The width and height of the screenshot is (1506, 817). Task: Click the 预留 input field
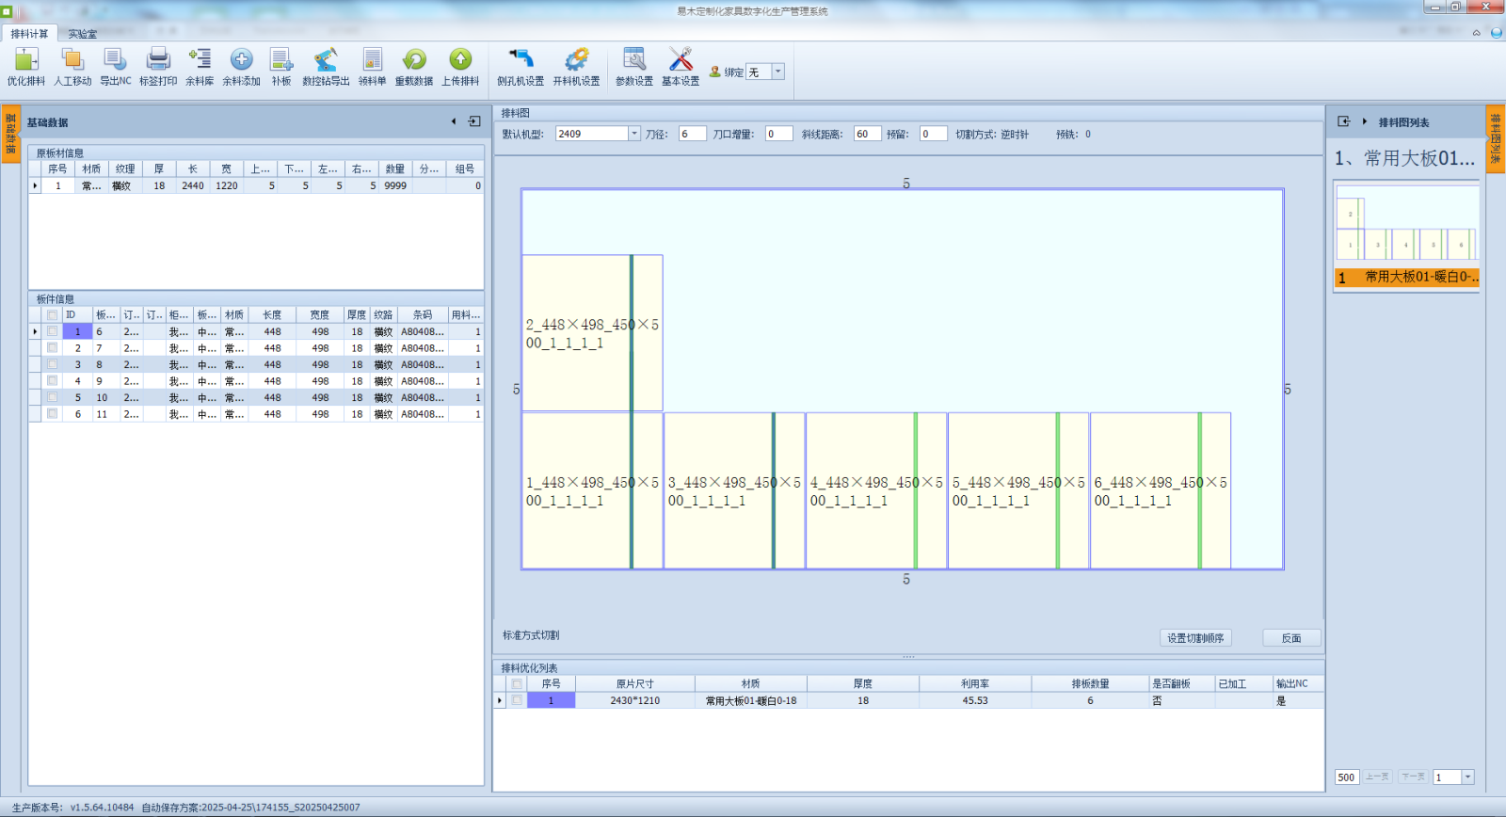coord(933,134)
